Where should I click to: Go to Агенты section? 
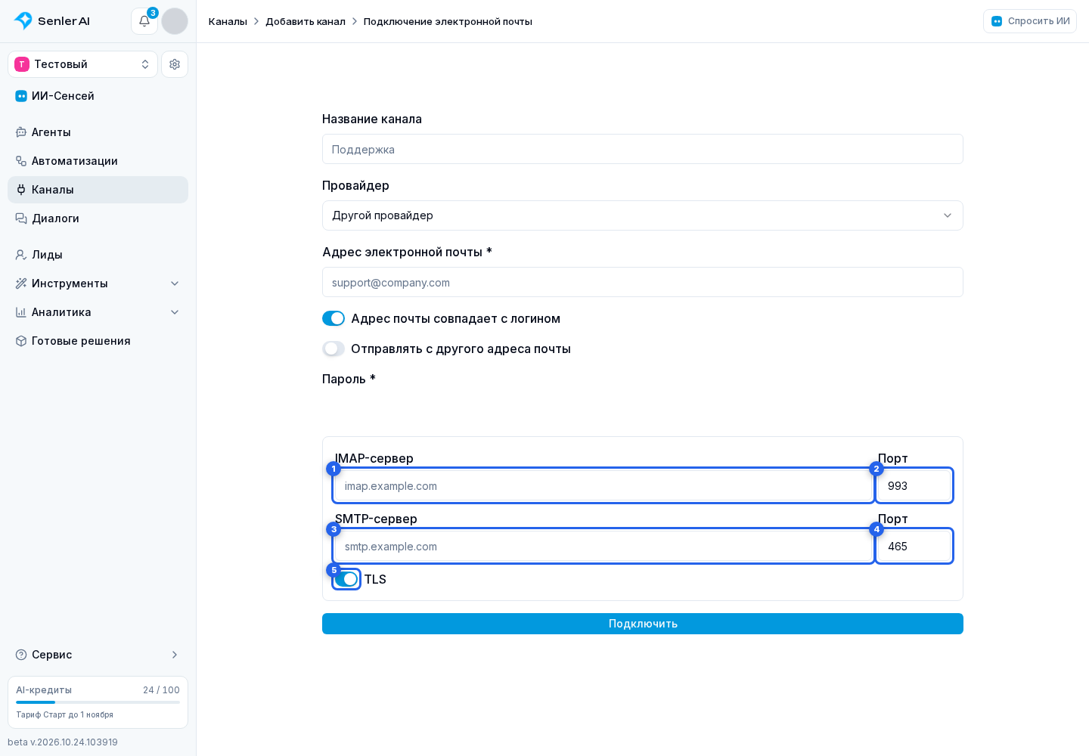pyautogui.click(x=98, y=132)
